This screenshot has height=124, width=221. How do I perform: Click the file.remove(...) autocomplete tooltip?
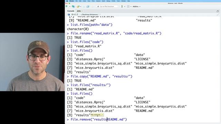(x=97, y=115)
